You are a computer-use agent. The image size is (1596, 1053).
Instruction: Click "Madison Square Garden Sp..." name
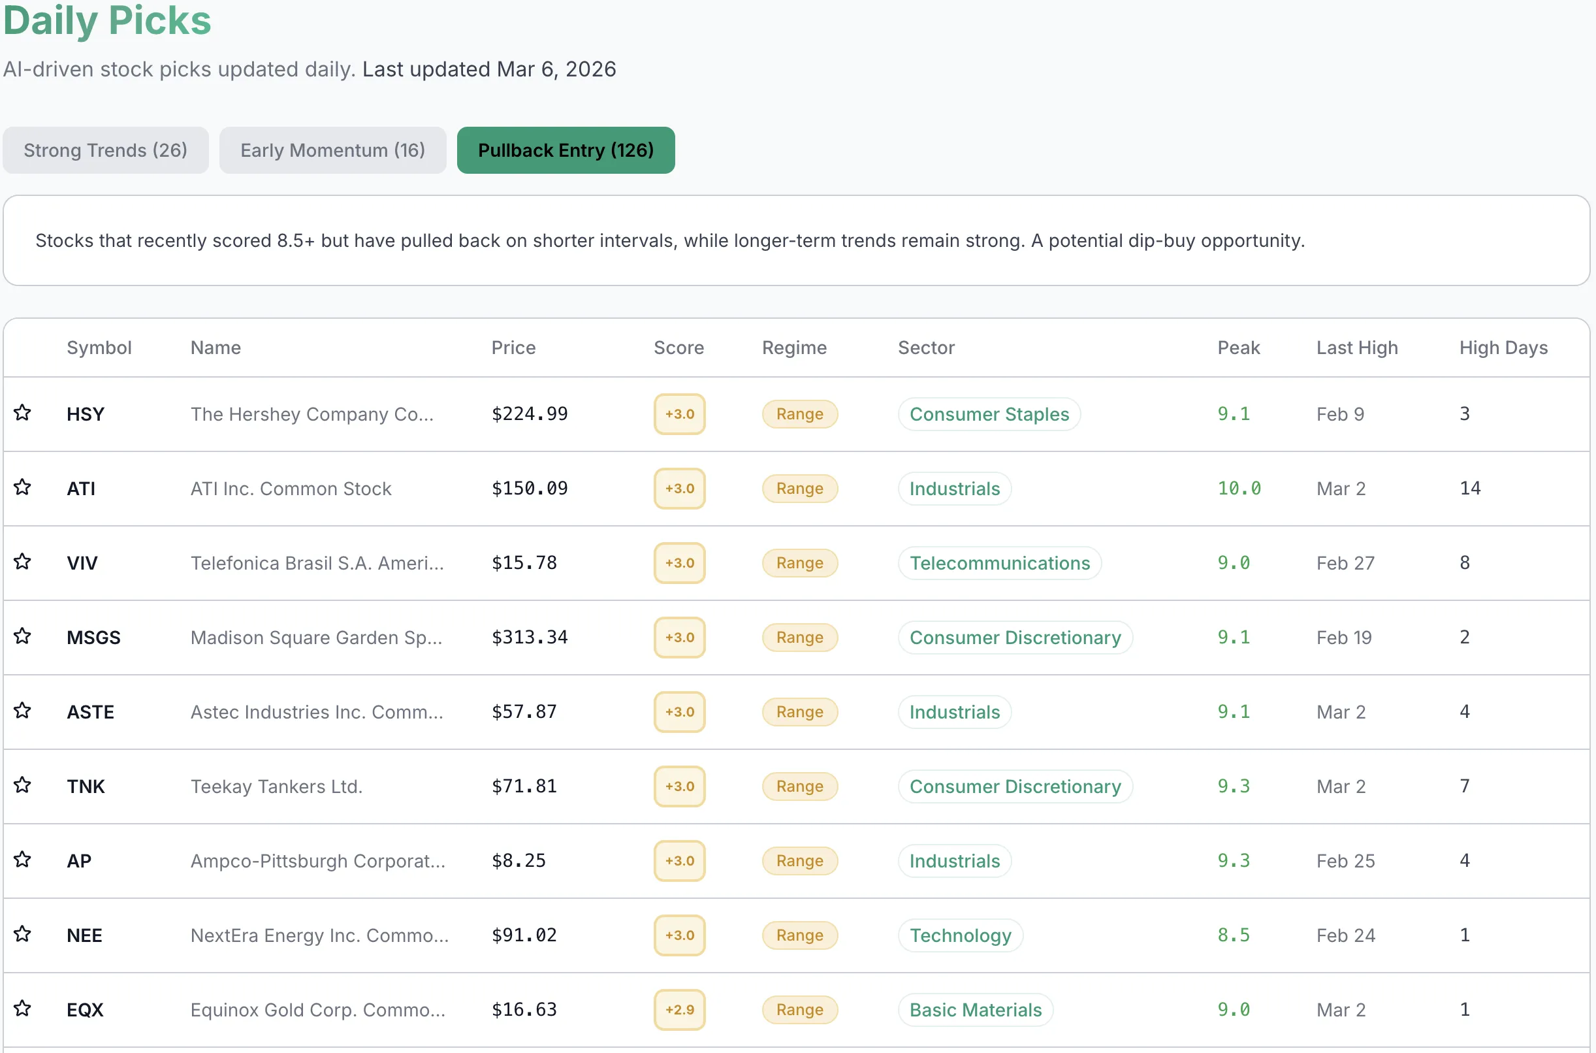tap(317, 638)
